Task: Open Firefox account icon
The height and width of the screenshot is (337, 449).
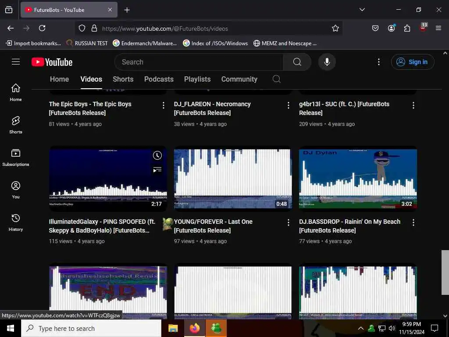Action: click(x=391, y=28)
